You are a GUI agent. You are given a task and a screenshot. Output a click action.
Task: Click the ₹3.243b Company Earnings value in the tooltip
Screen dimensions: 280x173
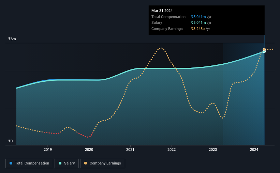(198, 29)
